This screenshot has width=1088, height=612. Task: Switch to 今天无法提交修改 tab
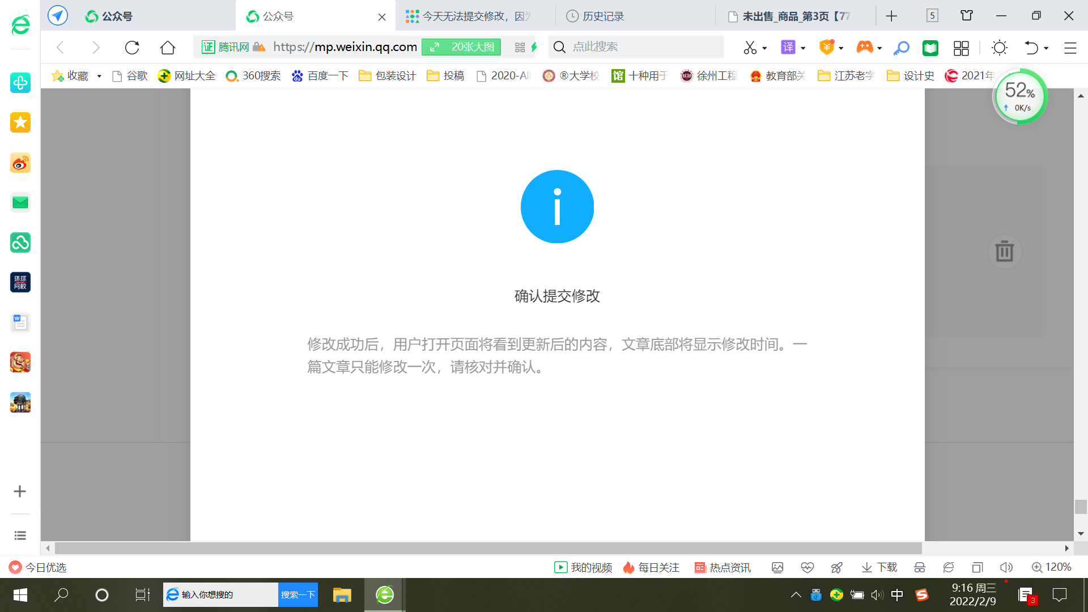coord(476,16)
